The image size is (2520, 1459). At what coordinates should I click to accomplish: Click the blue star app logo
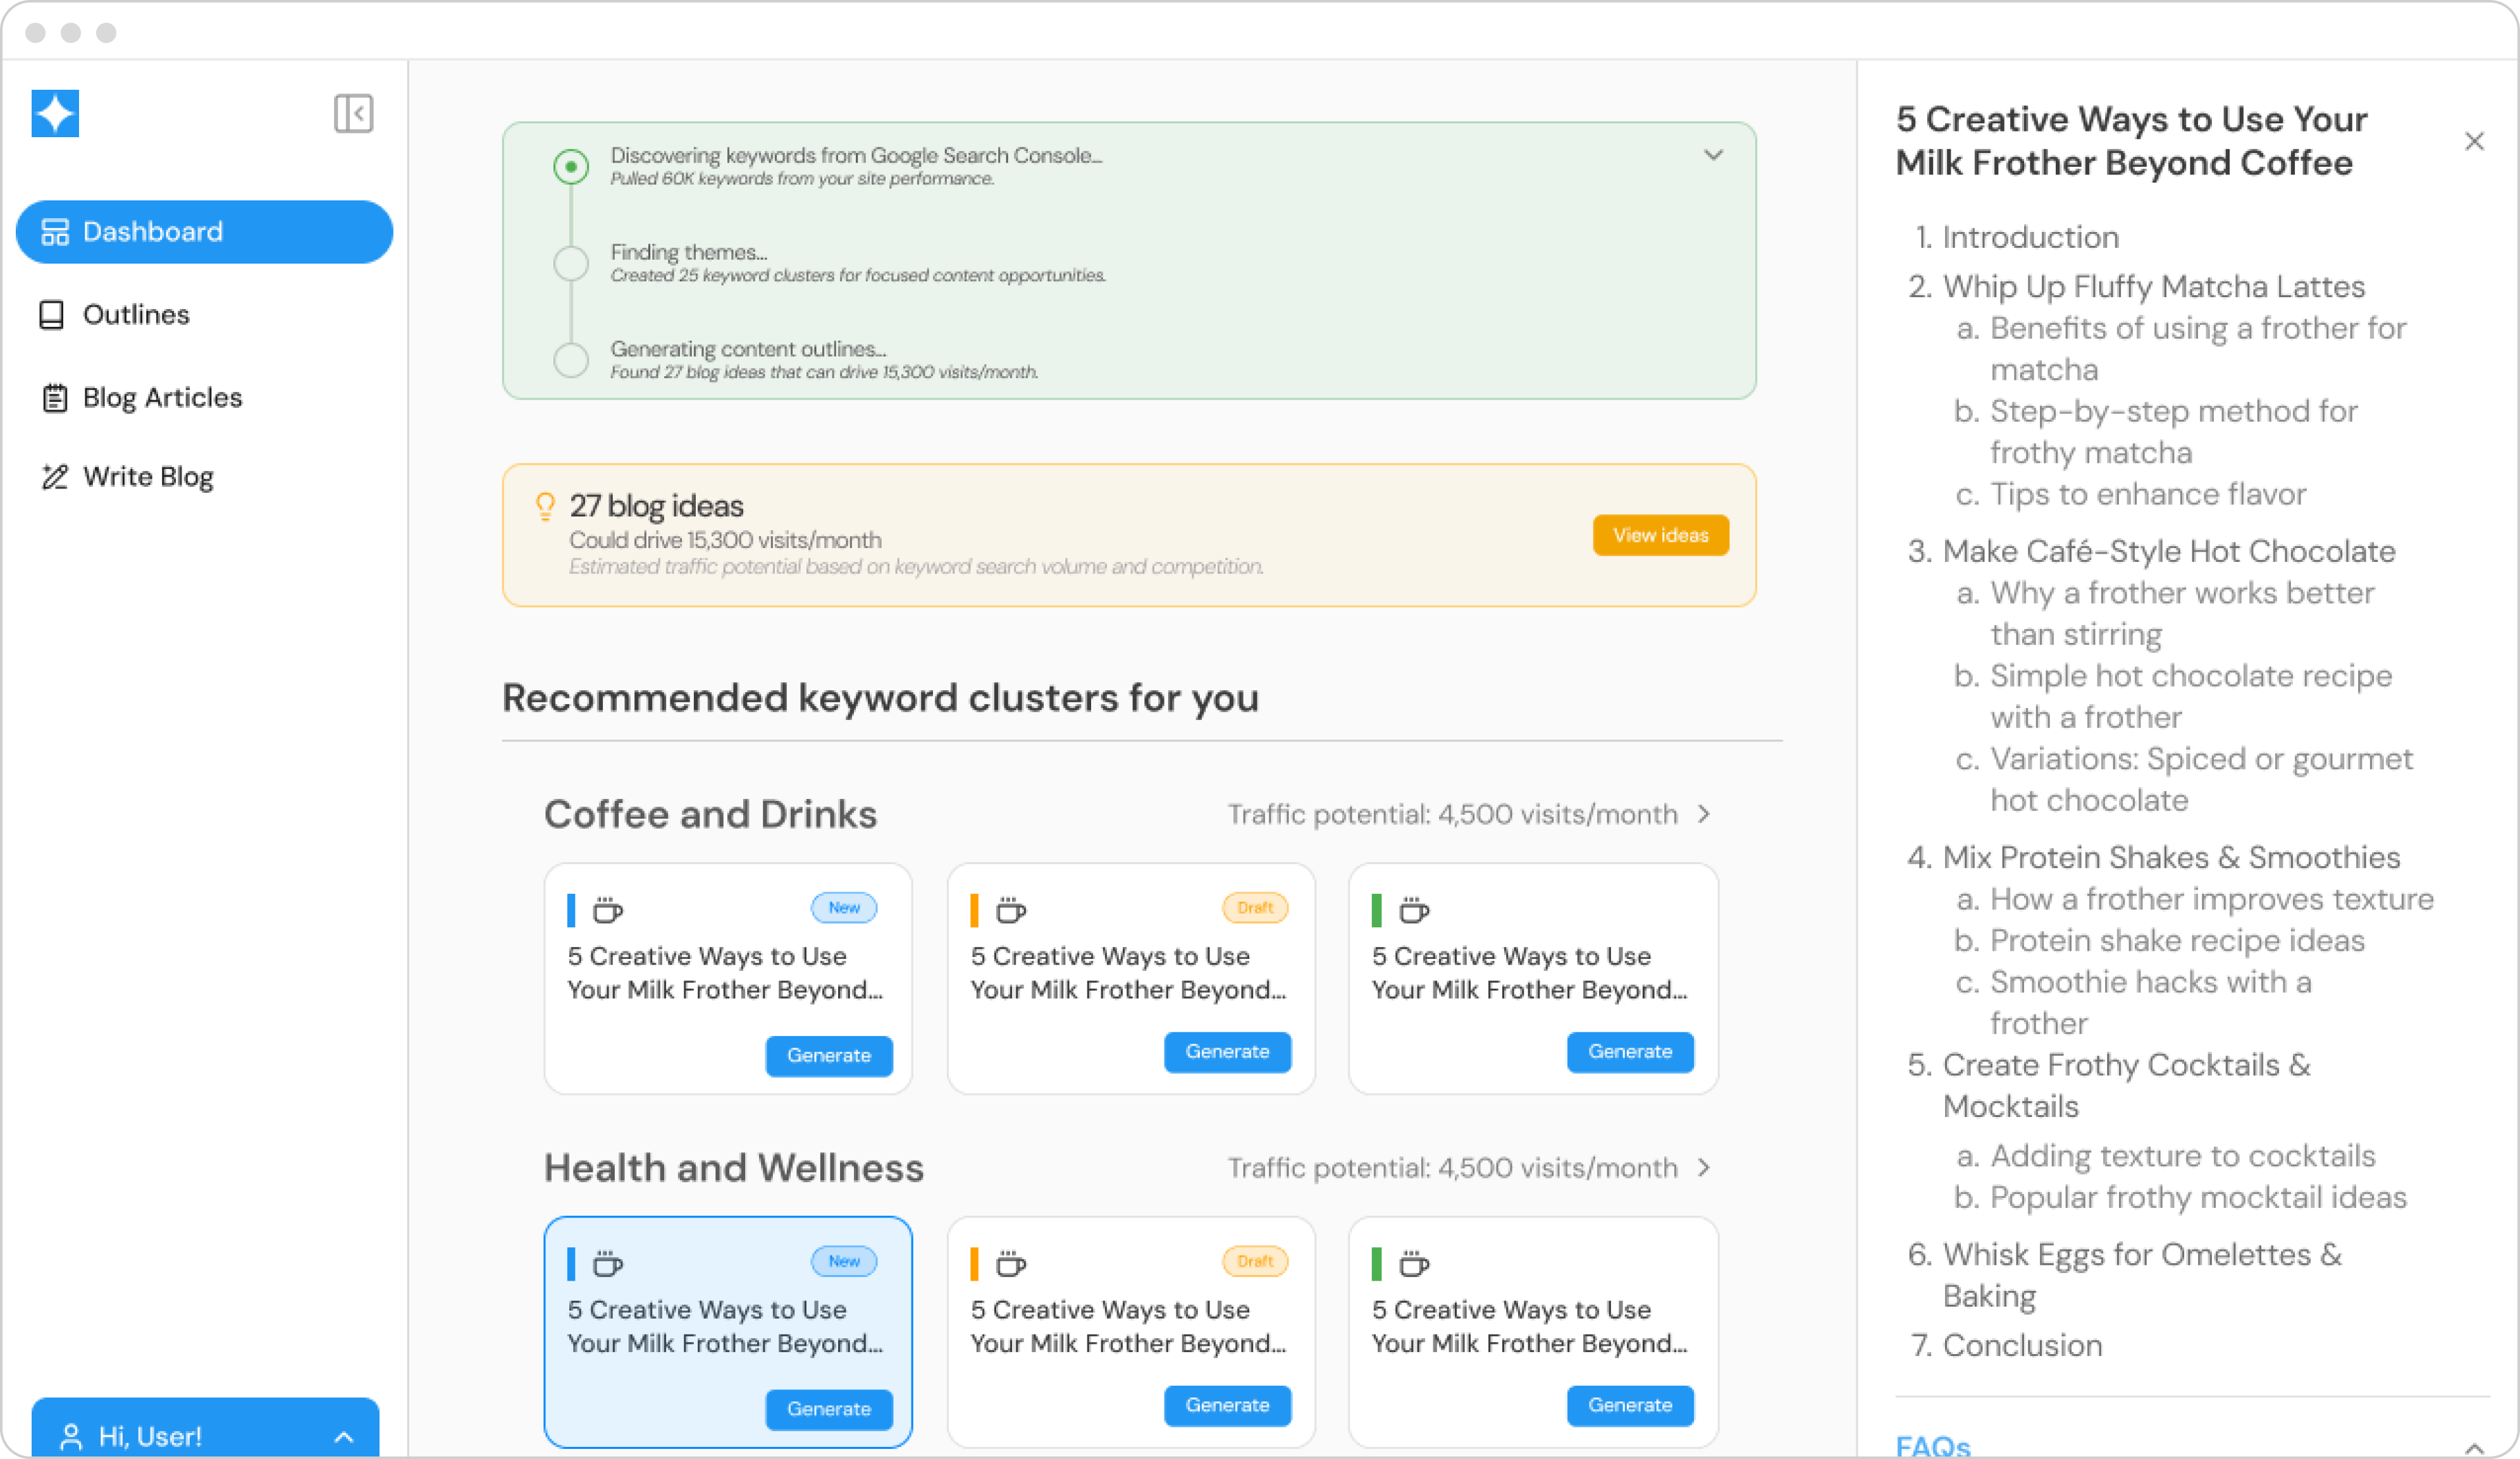click(x=55, y=113)
